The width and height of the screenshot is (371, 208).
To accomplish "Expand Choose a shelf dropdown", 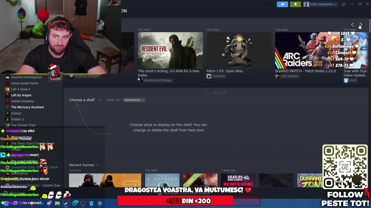I will (x=85, y=100).
